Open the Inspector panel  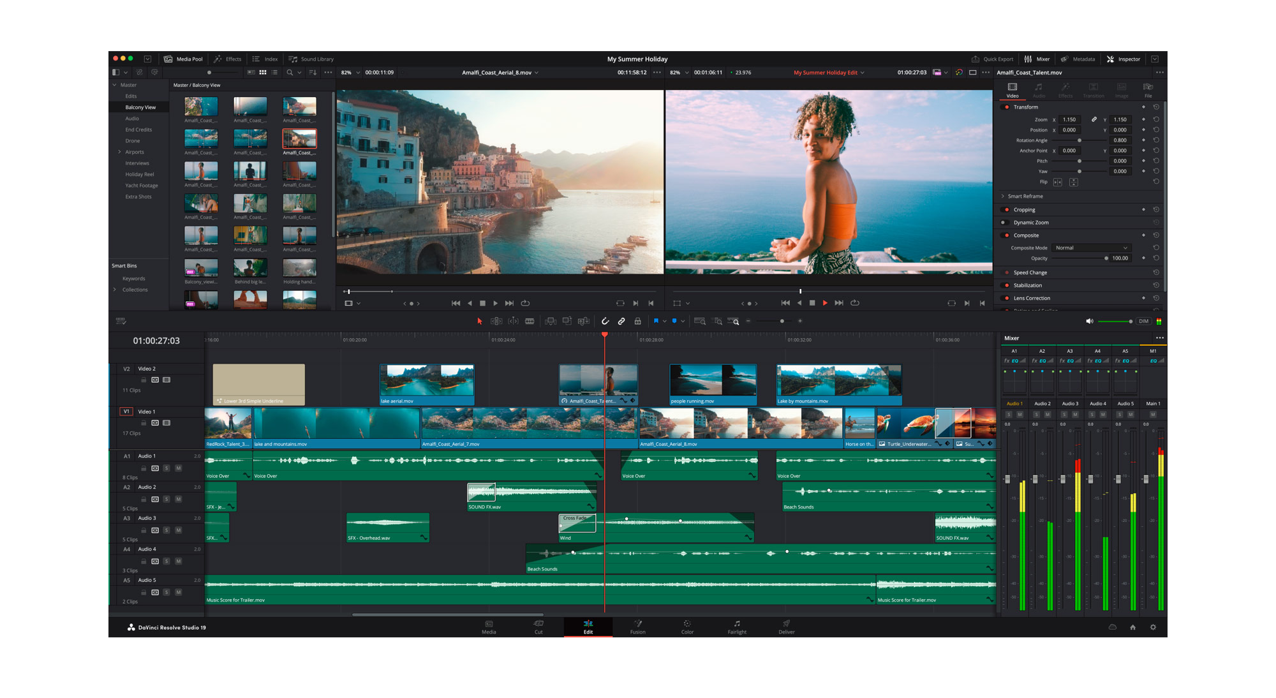point(1125,59)
